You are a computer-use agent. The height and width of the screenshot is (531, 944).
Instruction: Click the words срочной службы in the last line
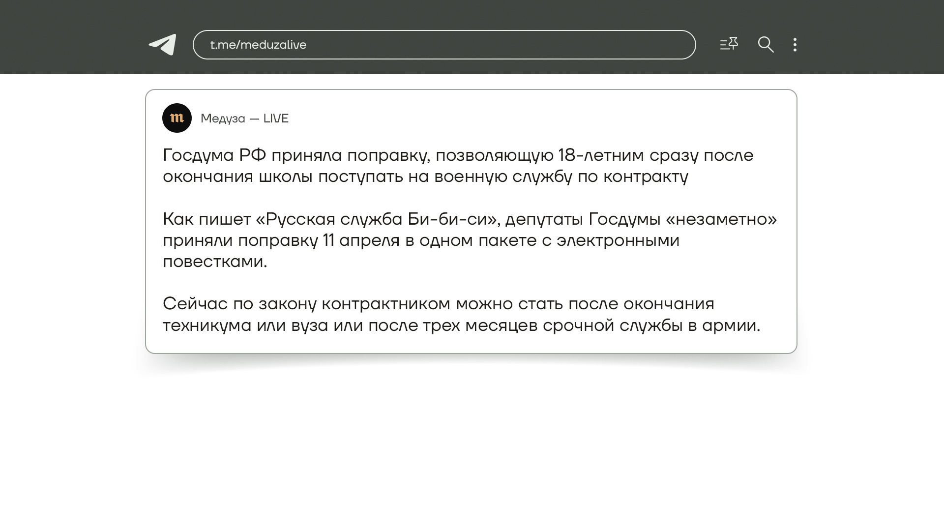coord(613,325)
